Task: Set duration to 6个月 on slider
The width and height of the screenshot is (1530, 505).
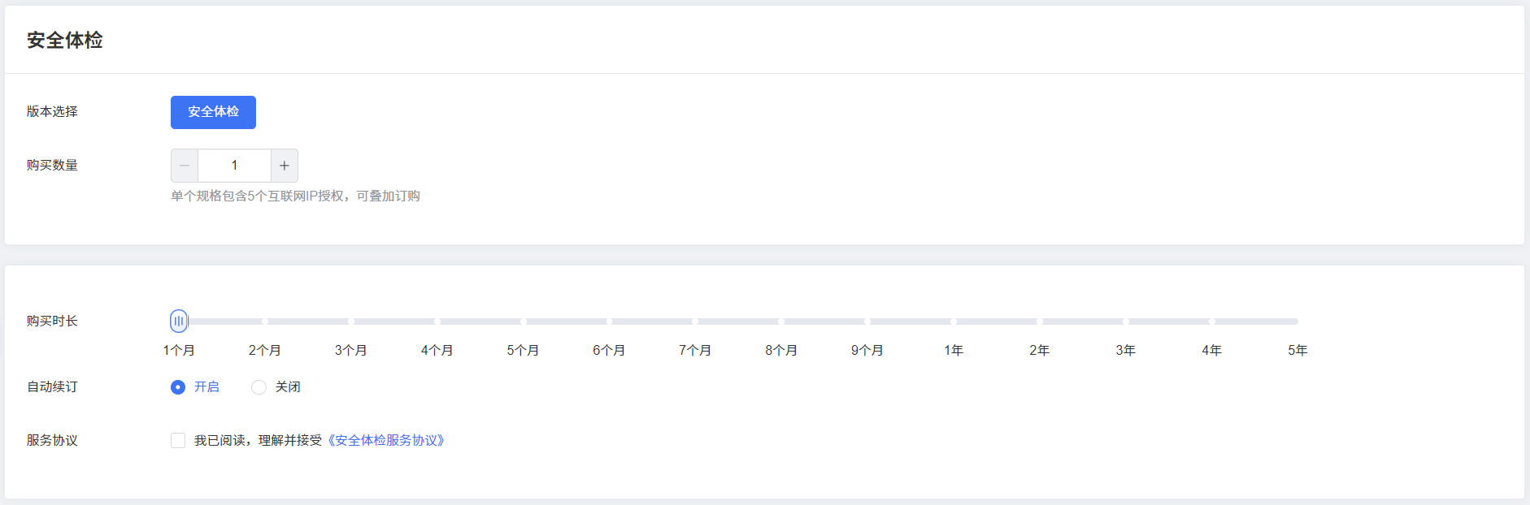Action: 609,350
